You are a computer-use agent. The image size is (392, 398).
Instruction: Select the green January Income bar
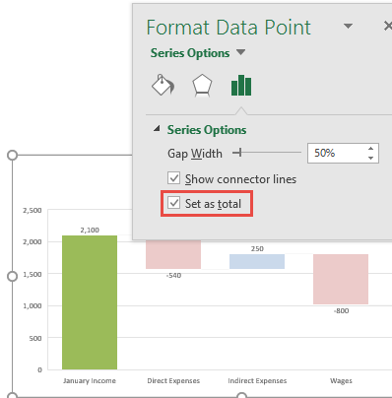point(90,302)
